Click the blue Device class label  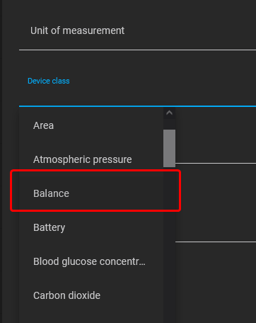click(49, 81)
